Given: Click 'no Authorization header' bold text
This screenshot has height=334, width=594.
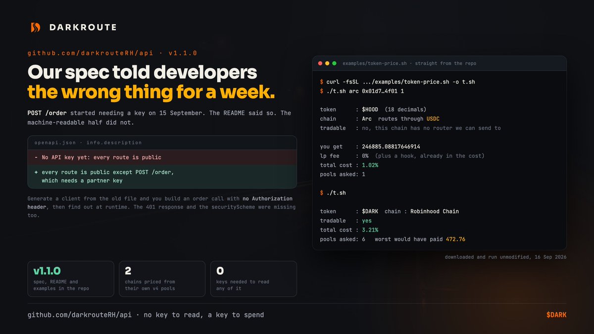Looking at the screenshot, I should pos(160,203).
